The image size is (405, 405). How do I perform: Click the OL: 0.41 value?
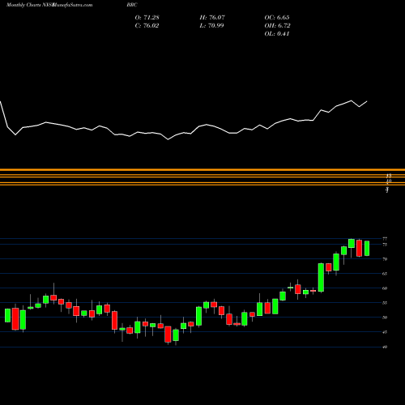tap(277, 34)
